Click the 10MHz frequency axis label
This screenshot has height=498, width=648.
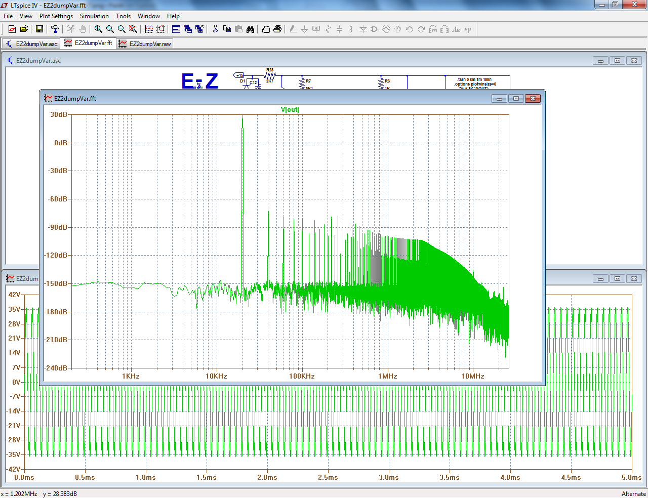(x=473, y=376)
